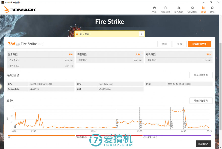This screenshot has width=222, height=149.
Task: Open the warning help question mark
Action: click(x=142, y=33)
